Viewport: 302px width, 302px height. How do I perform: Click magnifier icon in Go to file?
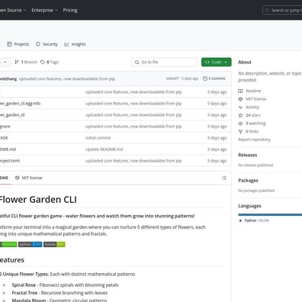point(137,63)
